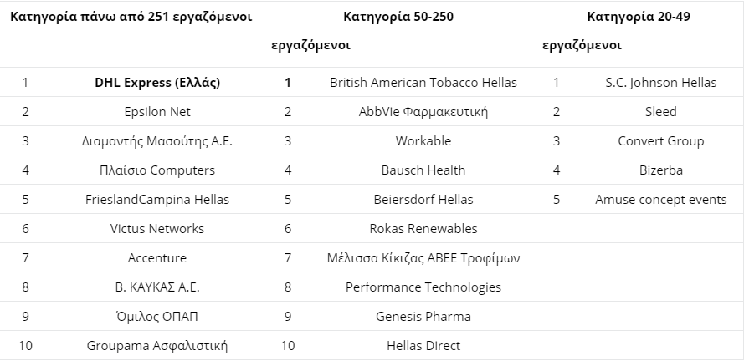Select Beiersdorf Hellas entry

pos(423,200)
